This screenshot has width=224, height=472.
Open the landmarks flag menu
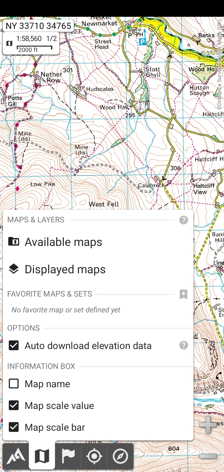(68, 456)
